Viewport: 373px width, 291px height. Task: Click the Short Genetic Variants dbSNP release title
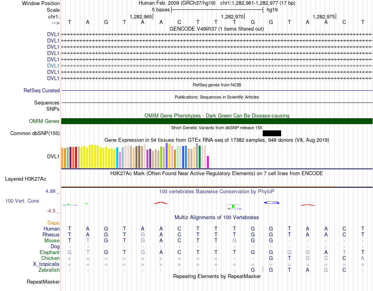[x=216, y=128]
